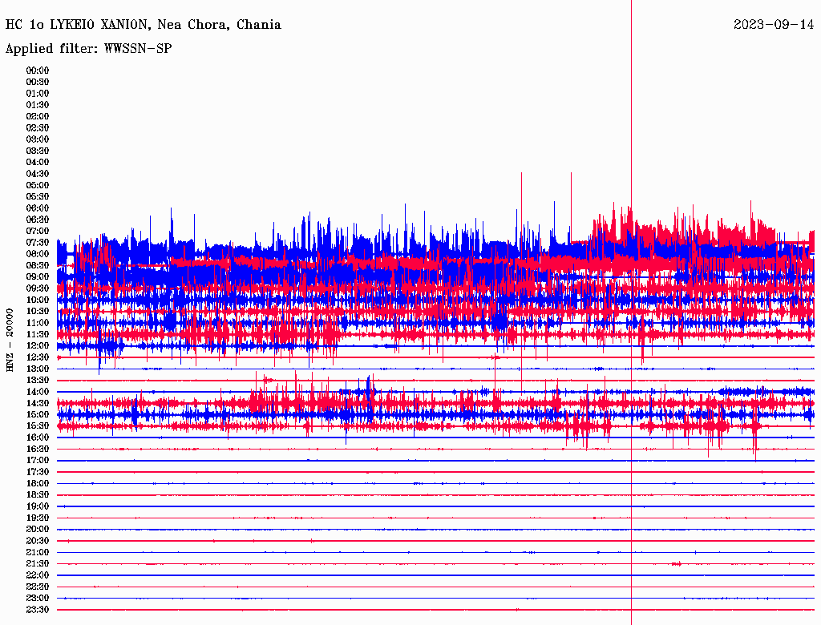The image size is (821, 625).
Task: Select the 'Applied filter: WWSSN-SP' text
Action: pyautogui.click(x=88, y=49)
